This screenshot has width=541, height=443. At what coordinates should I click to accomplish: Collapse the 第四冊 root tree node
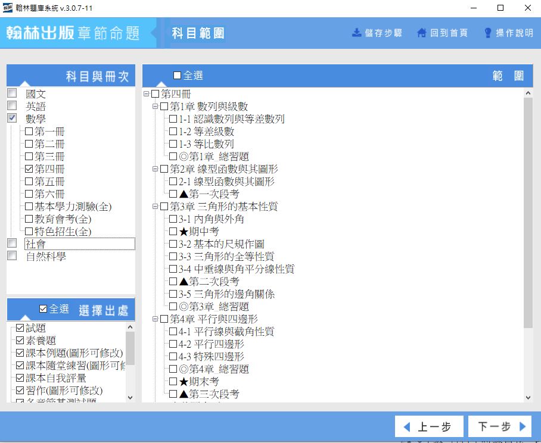pyautogui.click(x=147, y=93)
